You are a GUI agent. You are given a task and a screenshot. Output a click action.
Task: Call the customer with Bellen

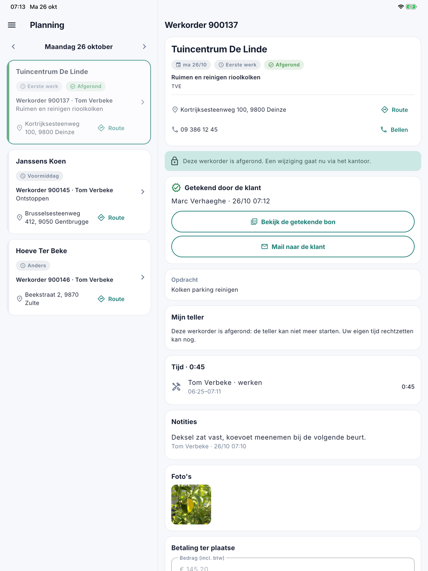point(394,129)
